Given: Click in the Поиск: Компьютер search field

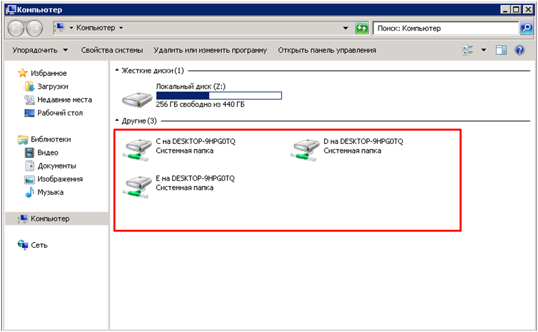Looking at the screenshot, I should pyautogui.click(x=446, y=28).
